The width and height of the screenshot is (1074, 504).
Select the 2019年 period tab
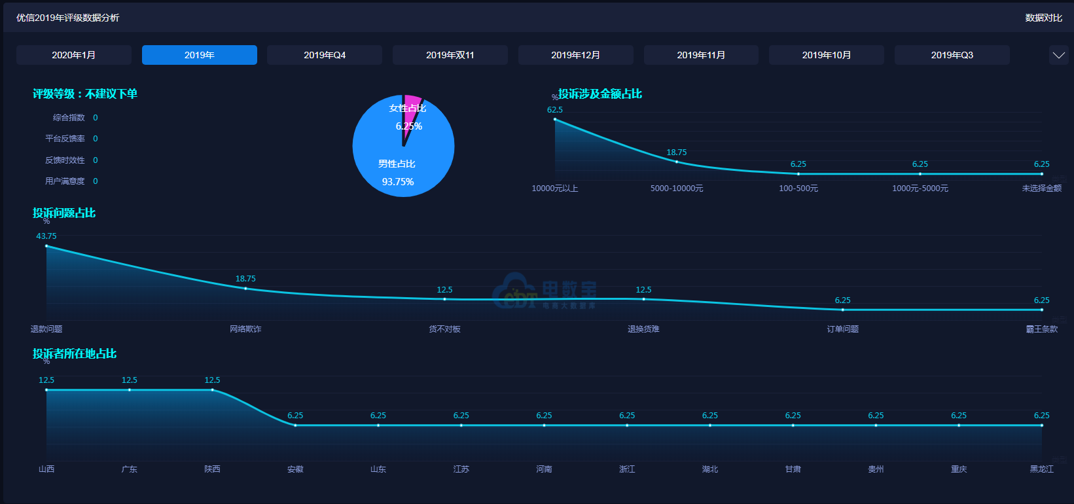200,55
